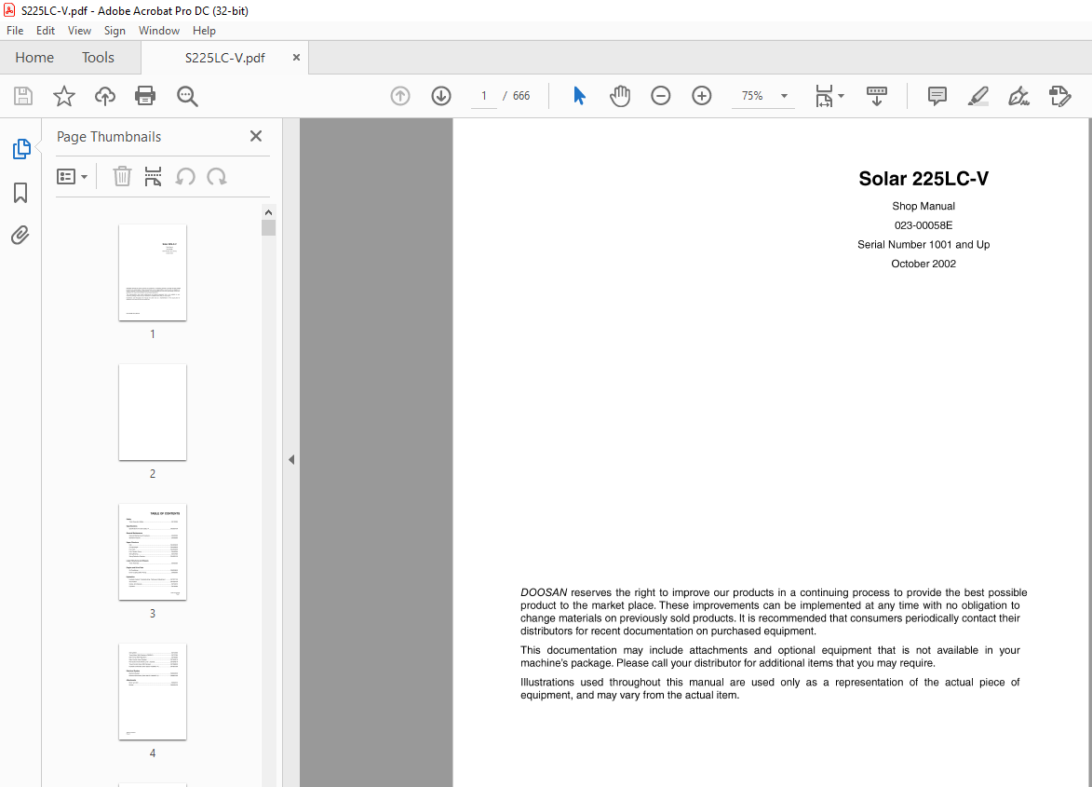Click the current page number field
The width and height of the screenshot is (1092, 787).
click(x=484, y=96)
